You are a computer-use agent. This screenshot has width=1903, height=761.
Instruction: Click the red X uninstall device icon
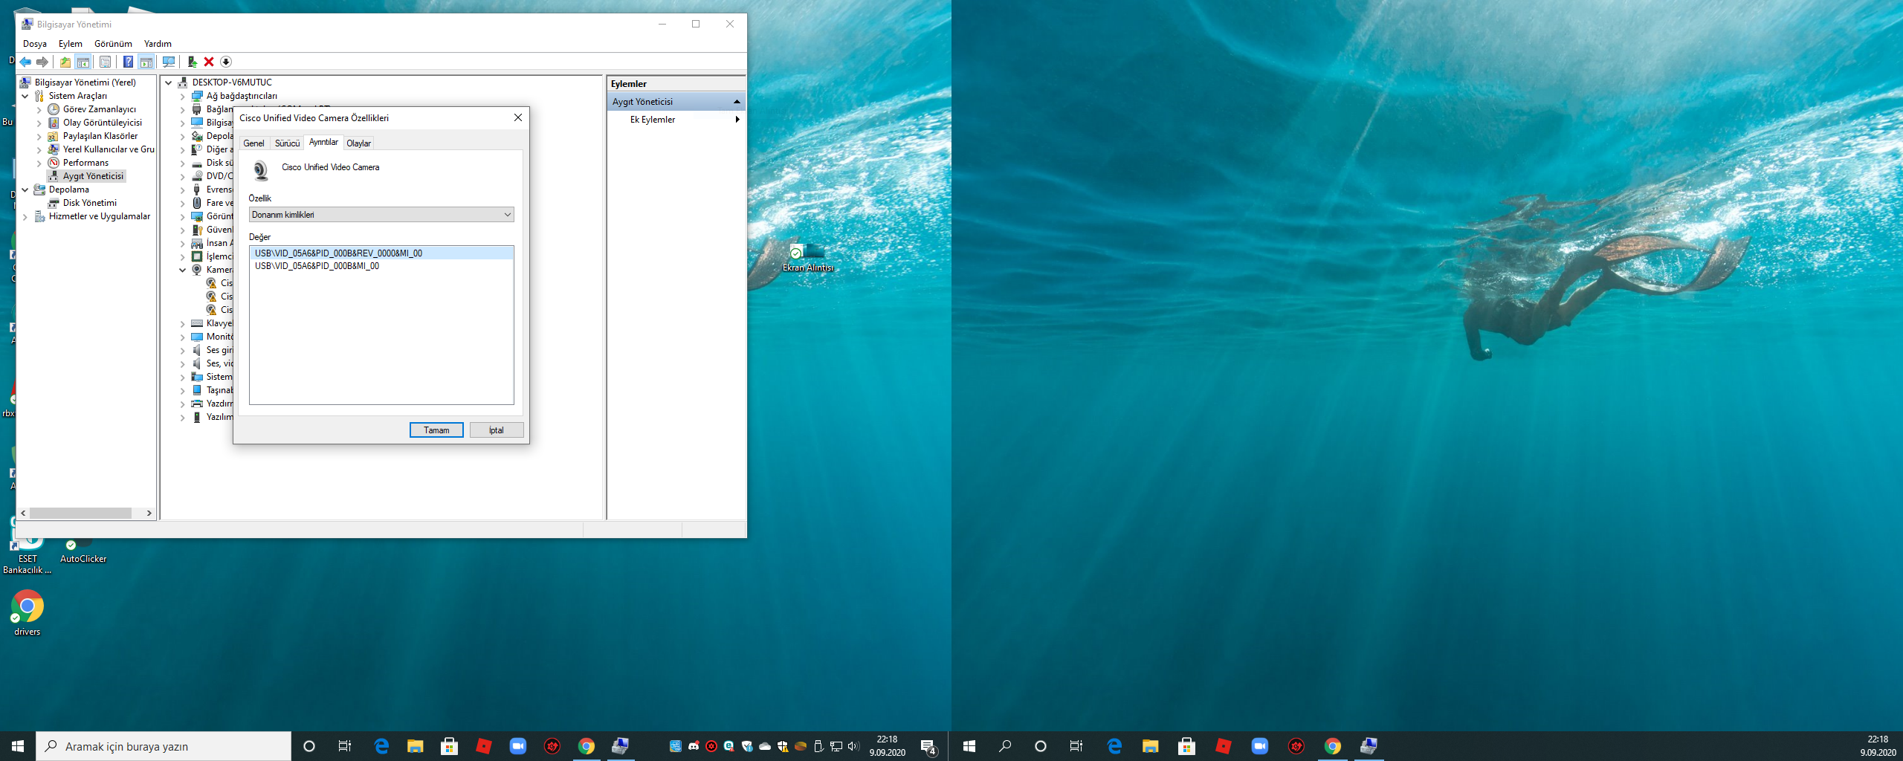click(209, 62)
